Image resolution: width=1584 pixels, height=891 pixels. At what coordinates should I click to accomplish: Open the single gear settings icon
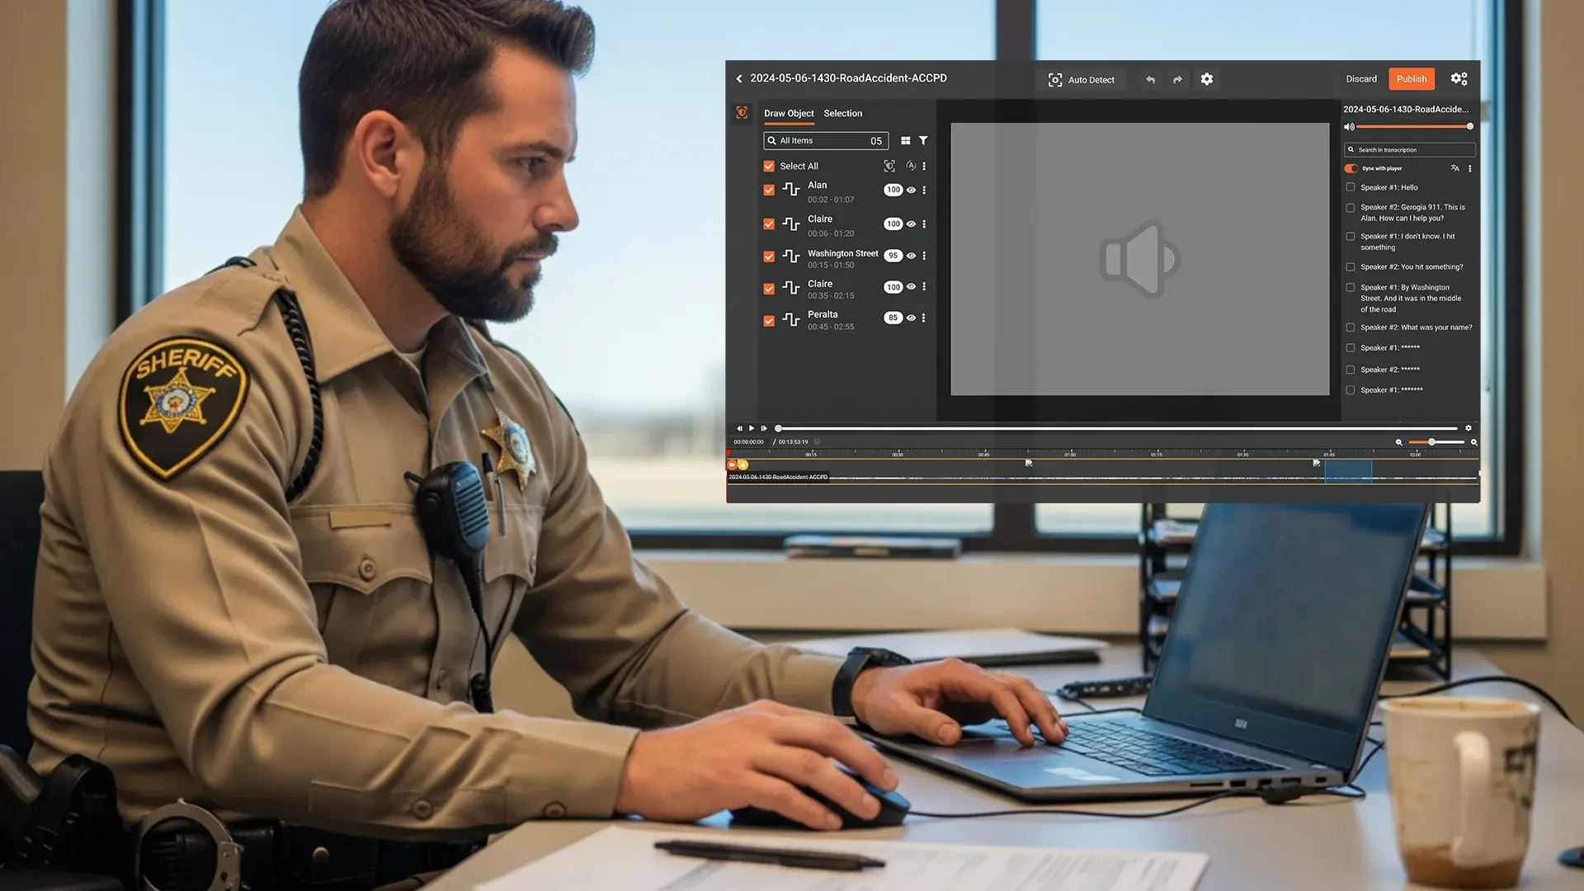(1207, 79)
